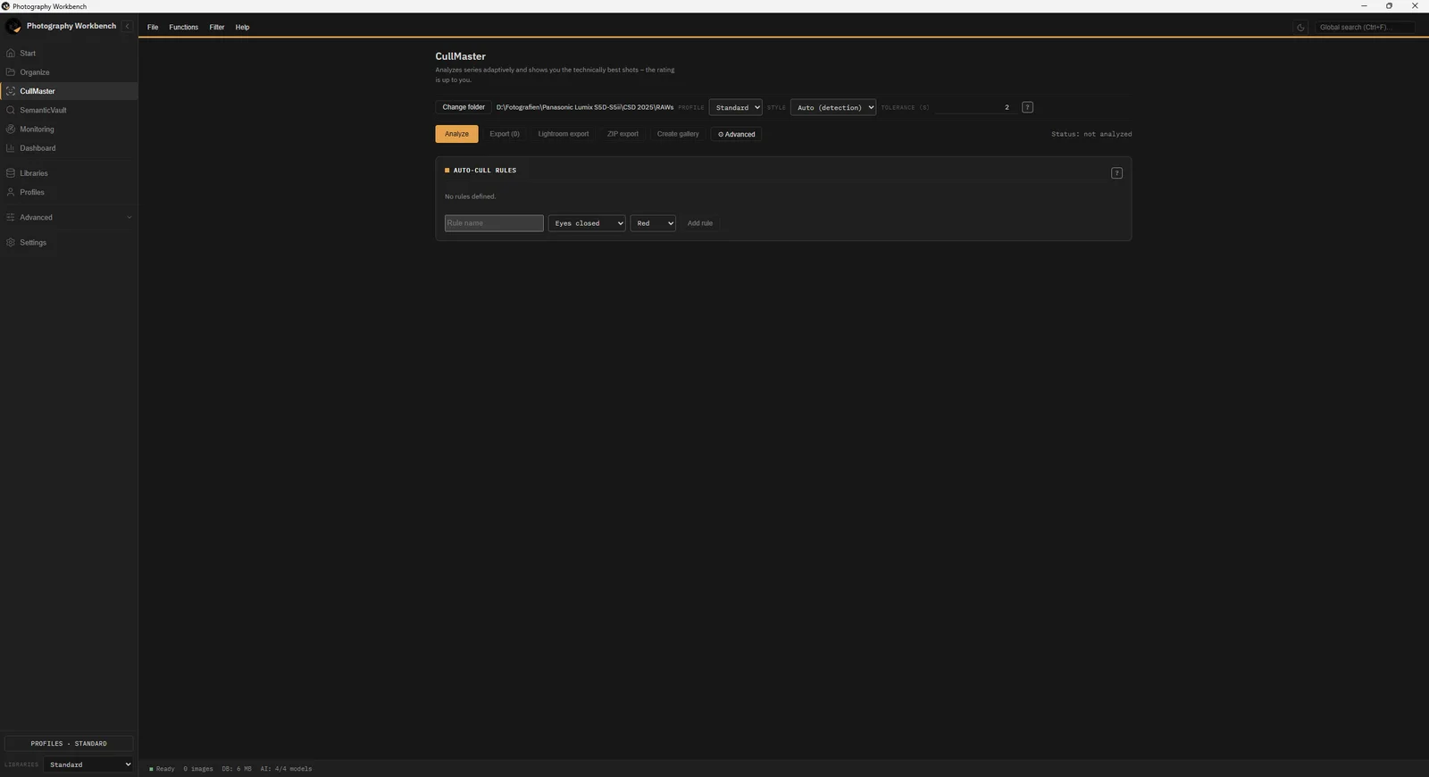Viewport: 1429px width, 777px height.
Task: Open Advanced options next to Create gallery
Action: point(737,135)
